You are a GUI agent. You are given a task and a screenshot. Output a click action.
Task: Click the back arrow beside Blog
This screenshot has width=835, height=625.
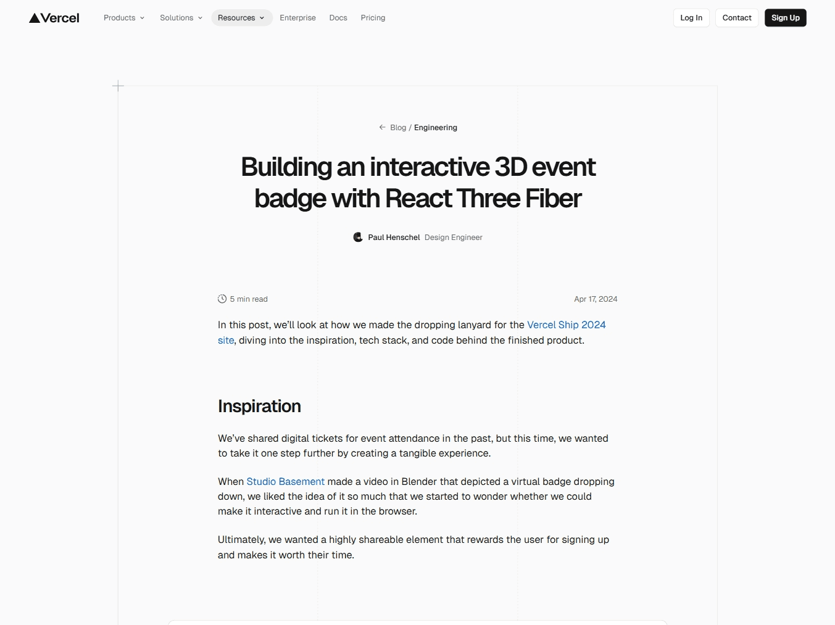[382, 127]
